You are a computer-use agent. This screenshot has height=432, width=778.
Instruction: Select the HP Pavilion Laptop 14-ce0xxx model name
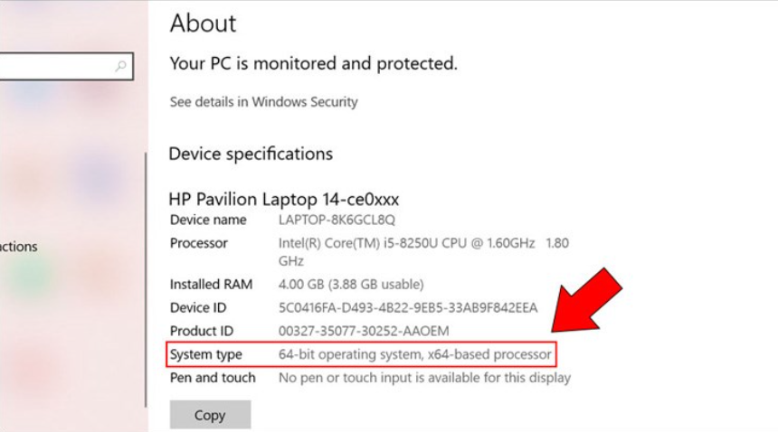point(283,199)
